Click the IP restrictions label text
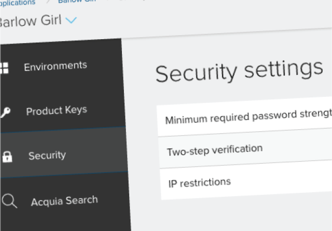 pyautogui.click(x=199, y=183)
